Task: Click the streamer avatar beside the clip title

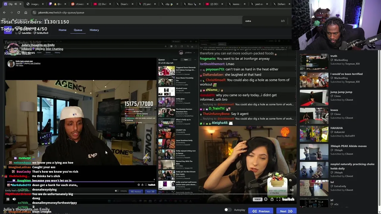Action: pyautogui.click(x=13, y=49)
